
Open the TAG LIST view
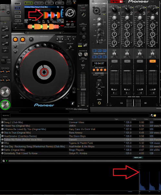tap(39, 3)
